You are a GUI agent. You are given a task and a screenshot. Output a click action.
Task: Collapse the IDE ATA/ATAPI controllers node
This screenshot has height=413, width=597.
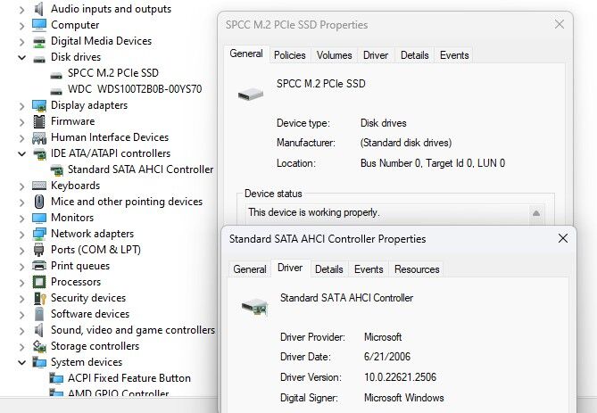22,153
